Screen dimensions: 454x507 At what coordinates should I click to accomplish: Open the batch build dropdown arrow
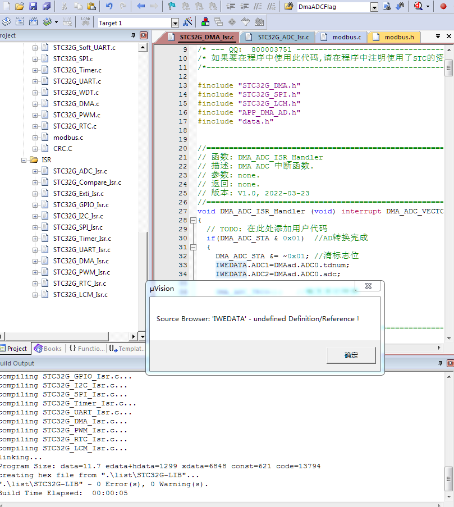tap(56, 22)
